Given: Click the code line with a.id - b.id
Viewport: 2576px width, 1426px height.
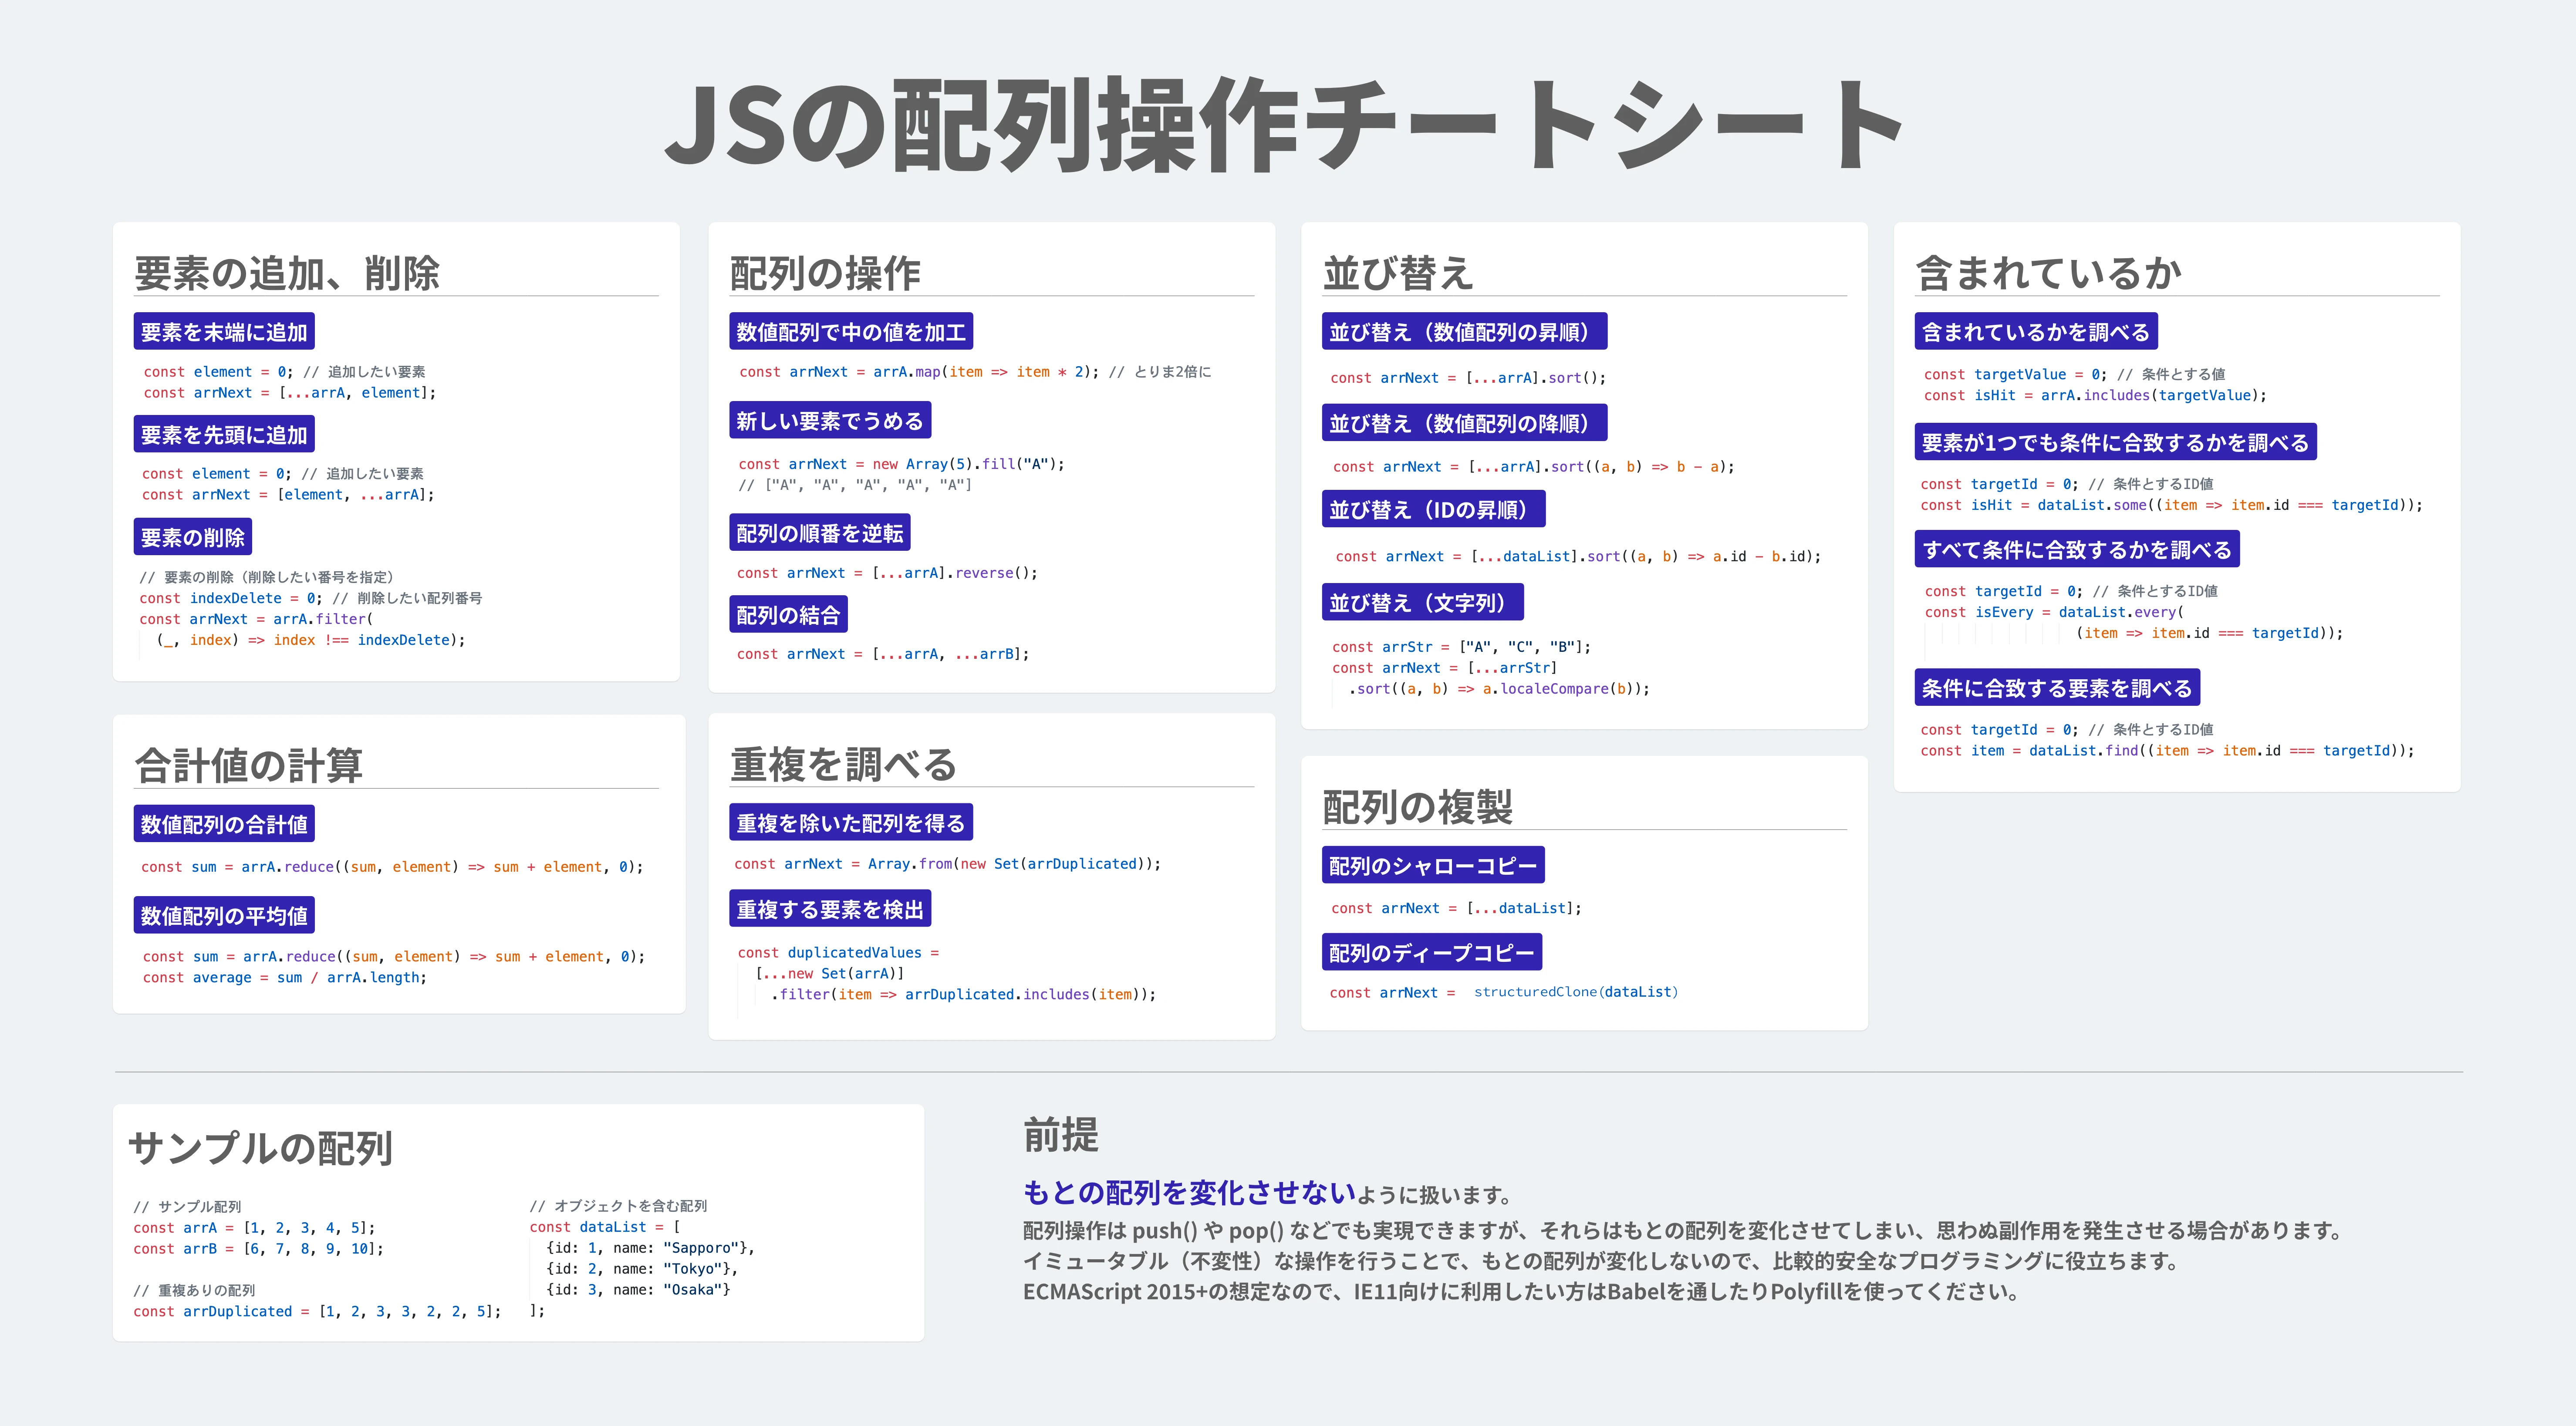Looking at the screenshot, I should tap(1578, 557).
